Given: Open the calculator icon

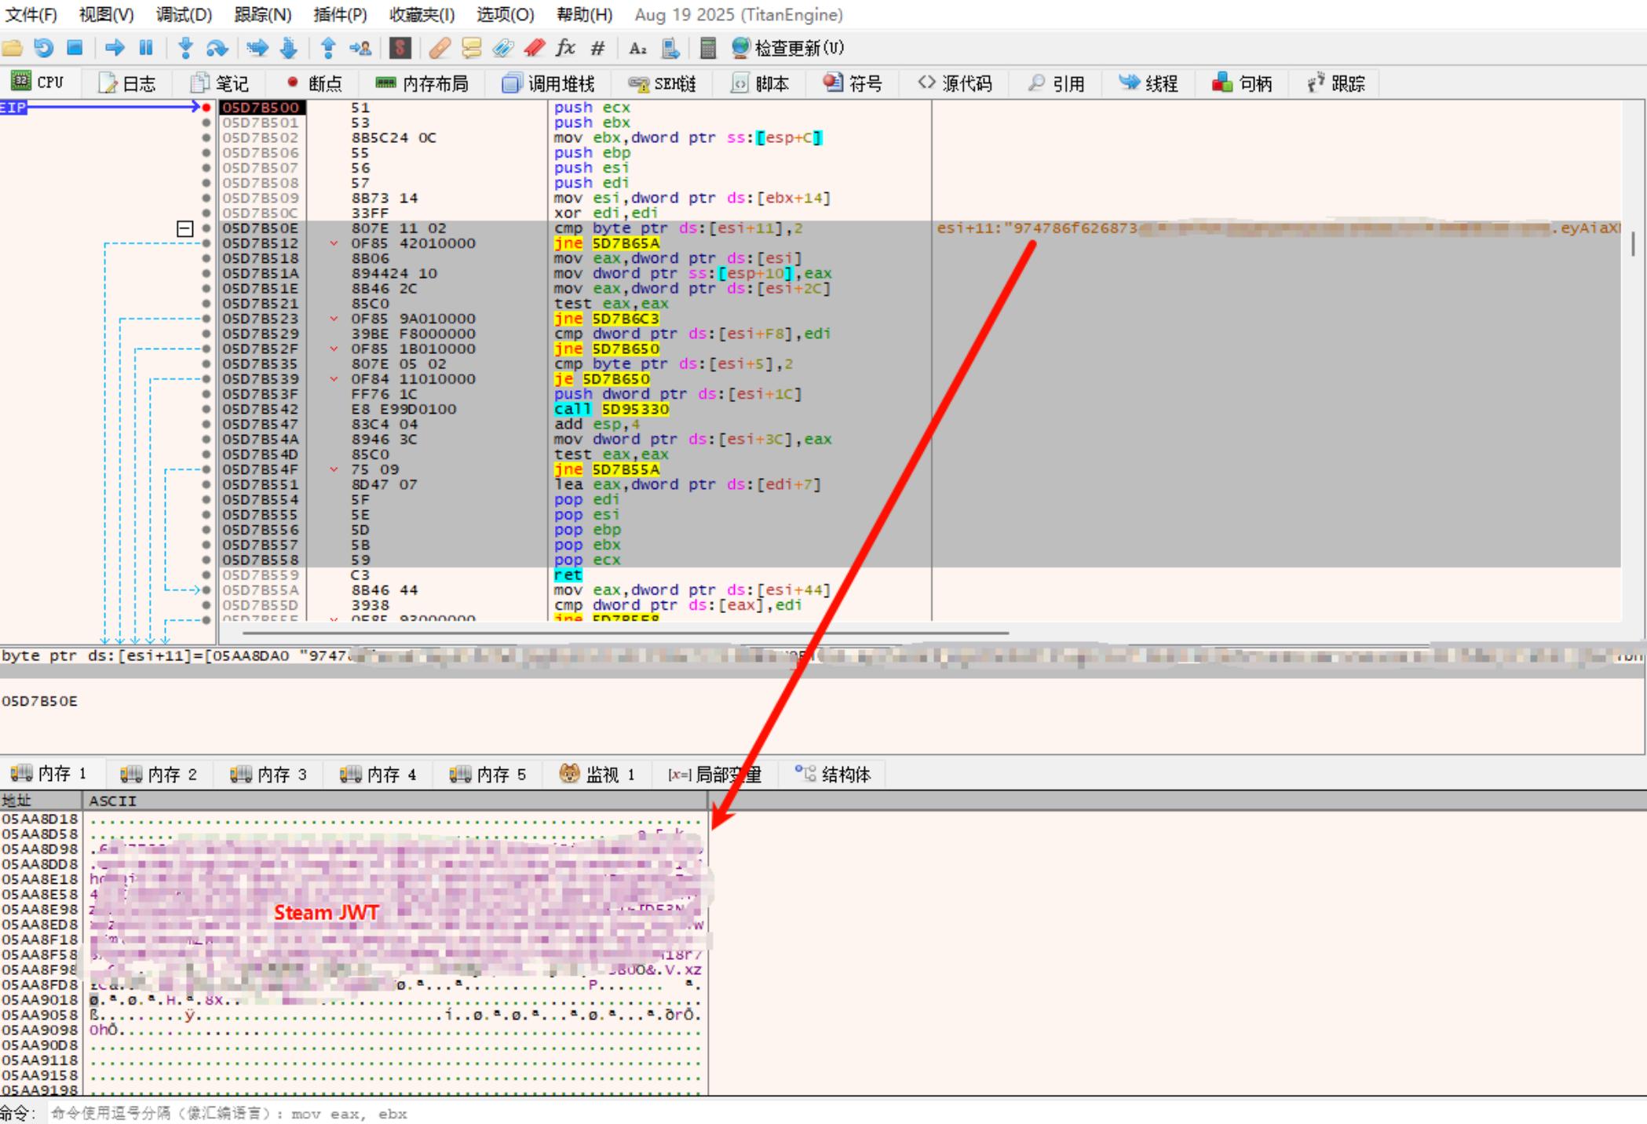Looking at the screenshot, I should click(x=707, y=48).
